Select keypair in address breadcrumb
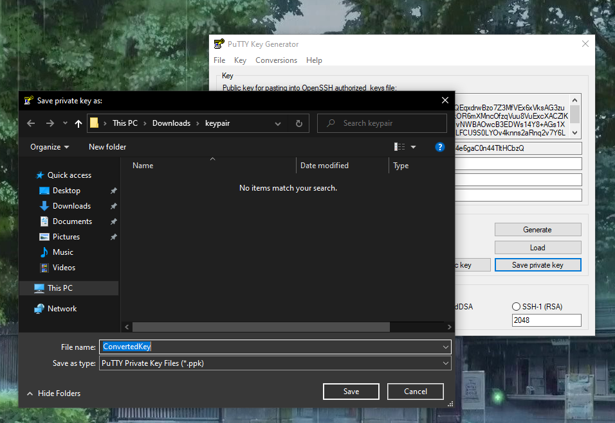Viewport: 615px width, 423px height. 217,123
